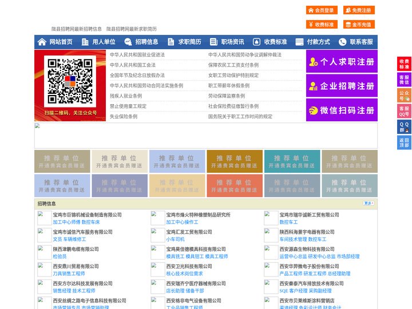
Task: Open 付款方式 navigation item
Action: [x=319, y=42]
